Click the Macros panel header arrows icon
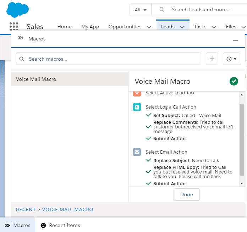Viewport: 247px width, 232px height. point(21,38)
